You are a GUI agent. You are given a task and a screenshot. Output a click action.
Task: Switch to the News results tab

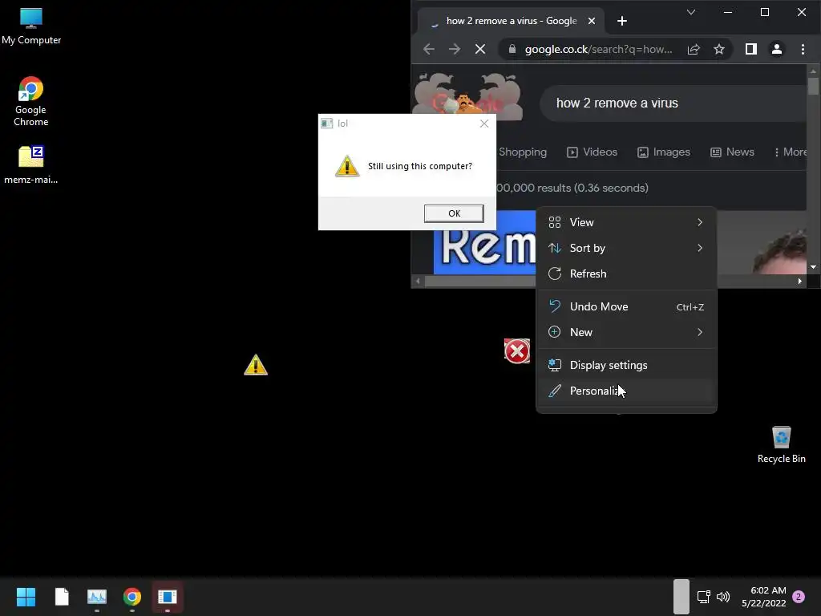click(x=732, y=152)
